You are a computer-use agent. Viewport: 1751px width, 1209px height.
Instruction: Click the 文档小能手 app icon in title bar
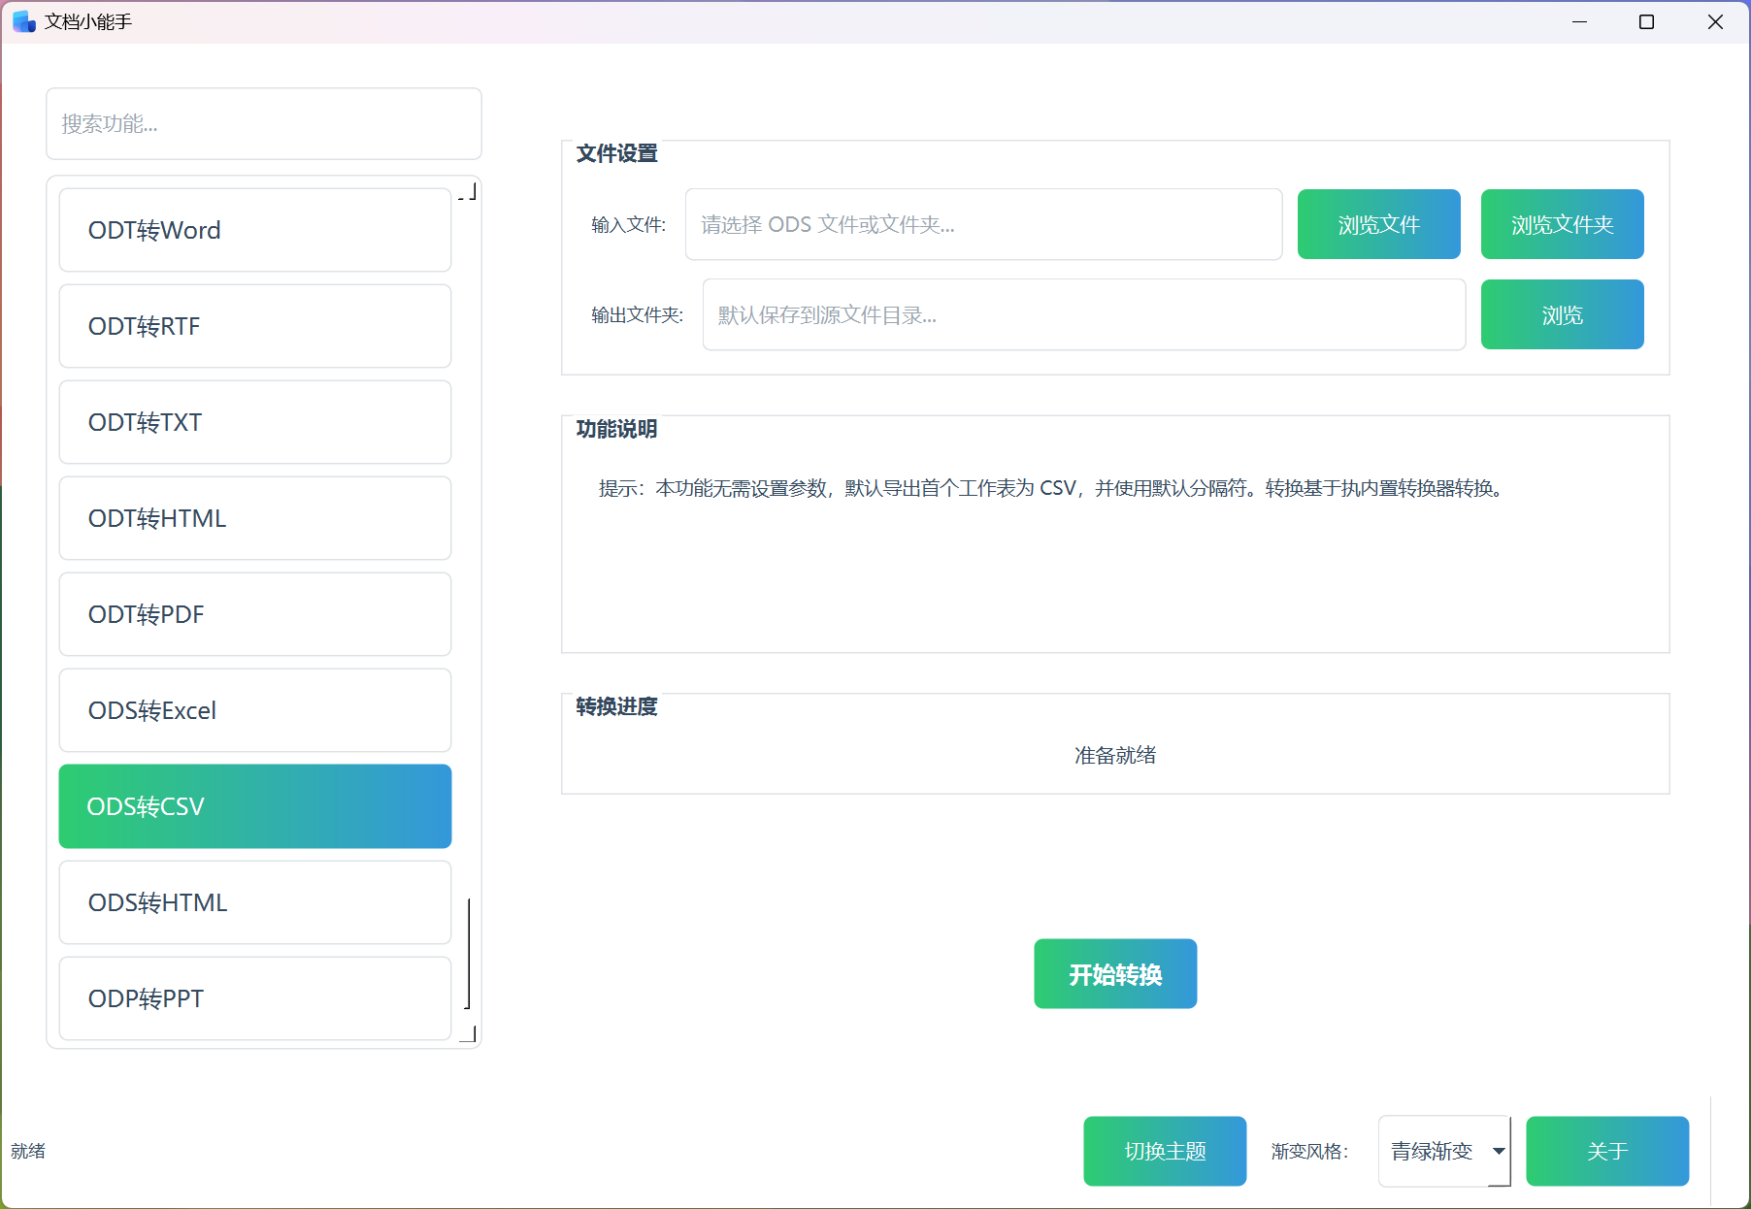[24, 21]
